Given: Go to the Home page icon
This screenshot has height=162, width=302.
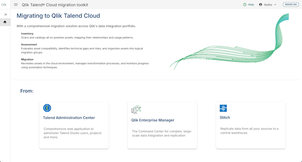Looking at the screenshot, I should [x=5, y=22].
